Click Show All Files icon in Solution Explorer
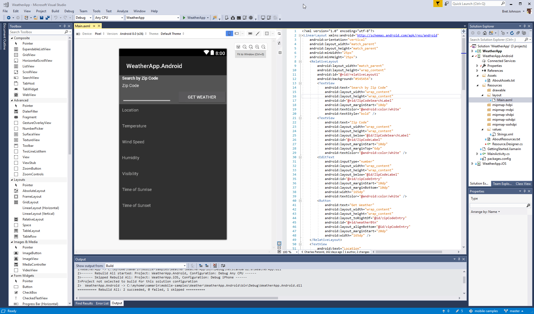The height and width of the screenshot is (314, 534). pyautogui.click(x=524, y=33)
